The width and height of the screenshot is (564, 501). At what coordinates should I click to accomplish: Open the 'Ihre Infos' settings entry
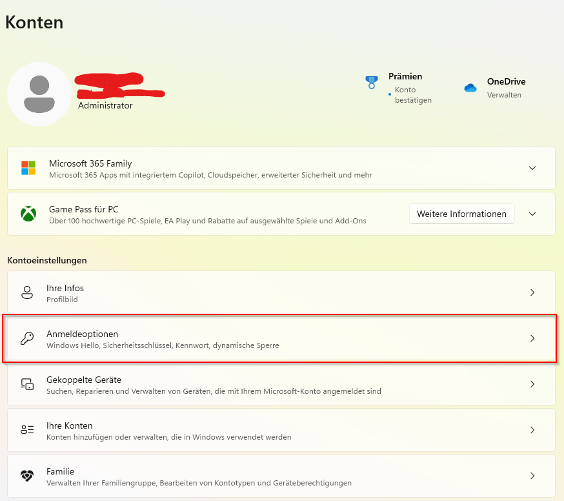point(281,292)
